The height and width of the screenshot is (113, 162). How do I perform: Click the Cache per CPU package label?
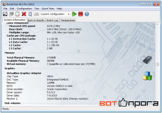click(22, 36)
